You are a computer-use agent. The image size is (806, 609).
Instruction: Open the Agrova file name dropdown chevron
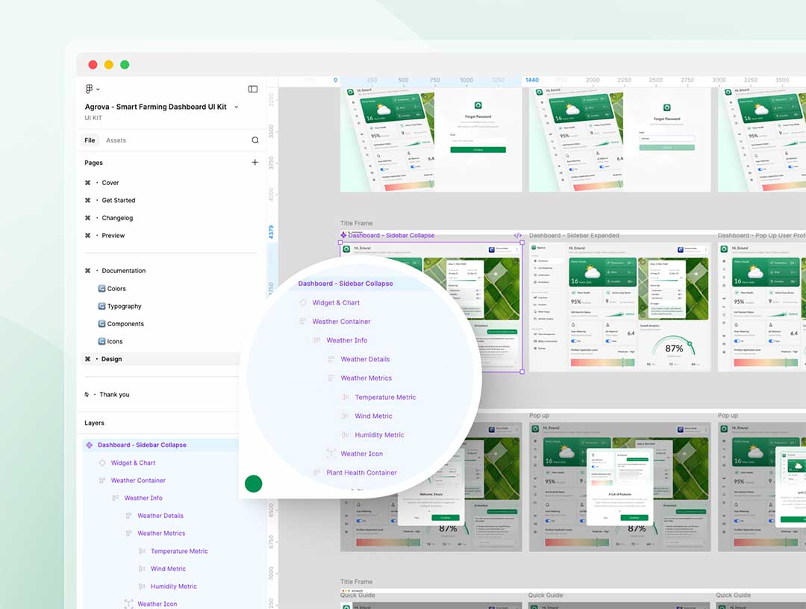[237, 107]
